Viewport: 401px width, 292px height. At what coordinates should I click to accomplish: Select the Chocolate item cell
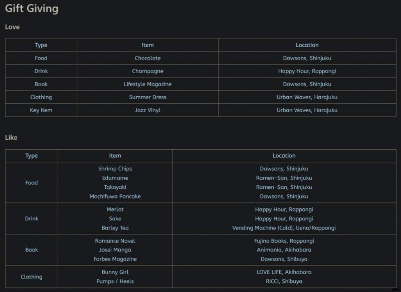[147, 58]
